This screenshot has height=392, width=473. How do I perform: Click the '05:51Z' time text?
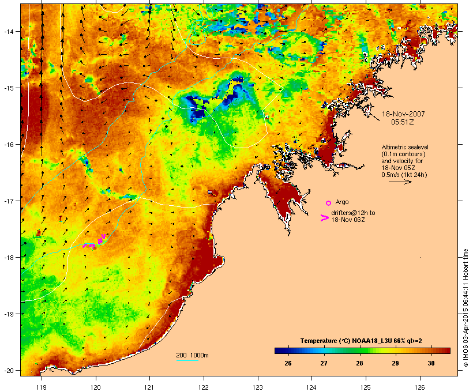(403, 122)
